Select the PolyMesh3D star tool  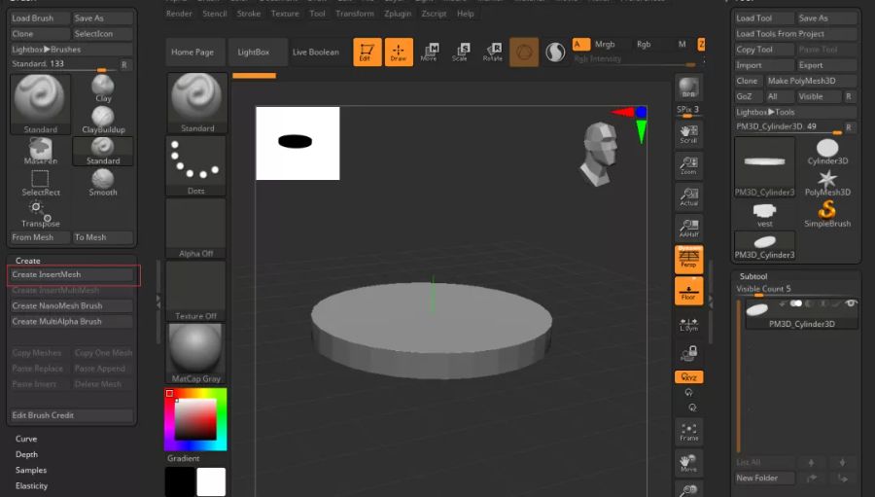pyautogui.click(x=827, y=183)
